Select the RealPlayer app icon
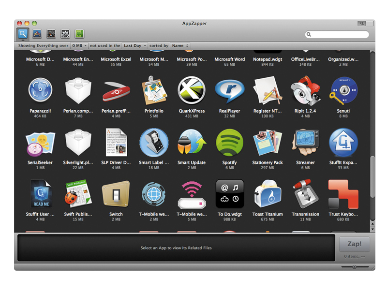The height and width of the screenshot is (290, 387). pyautogui.click(x=229, y=91)
